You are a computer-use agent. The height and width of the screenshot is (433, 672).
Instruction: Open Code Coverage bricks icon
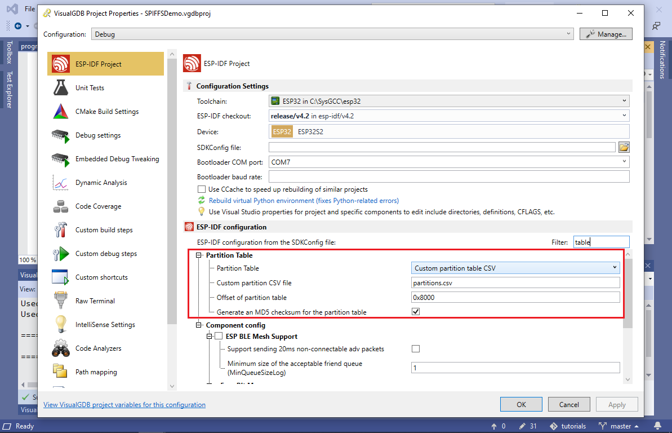coord(61,206)
